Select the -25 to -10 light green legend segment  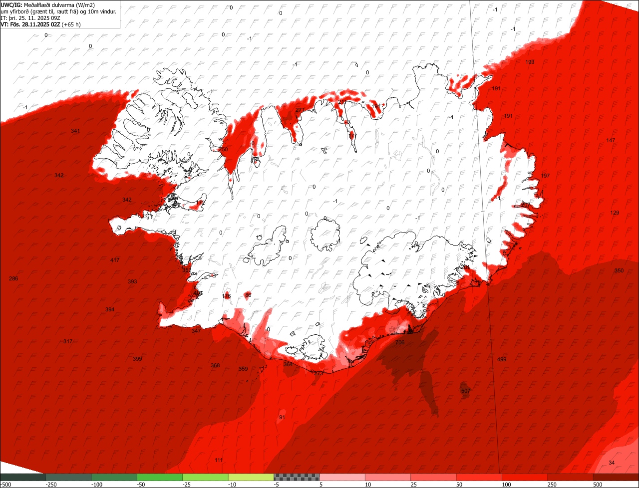[205, 477]
